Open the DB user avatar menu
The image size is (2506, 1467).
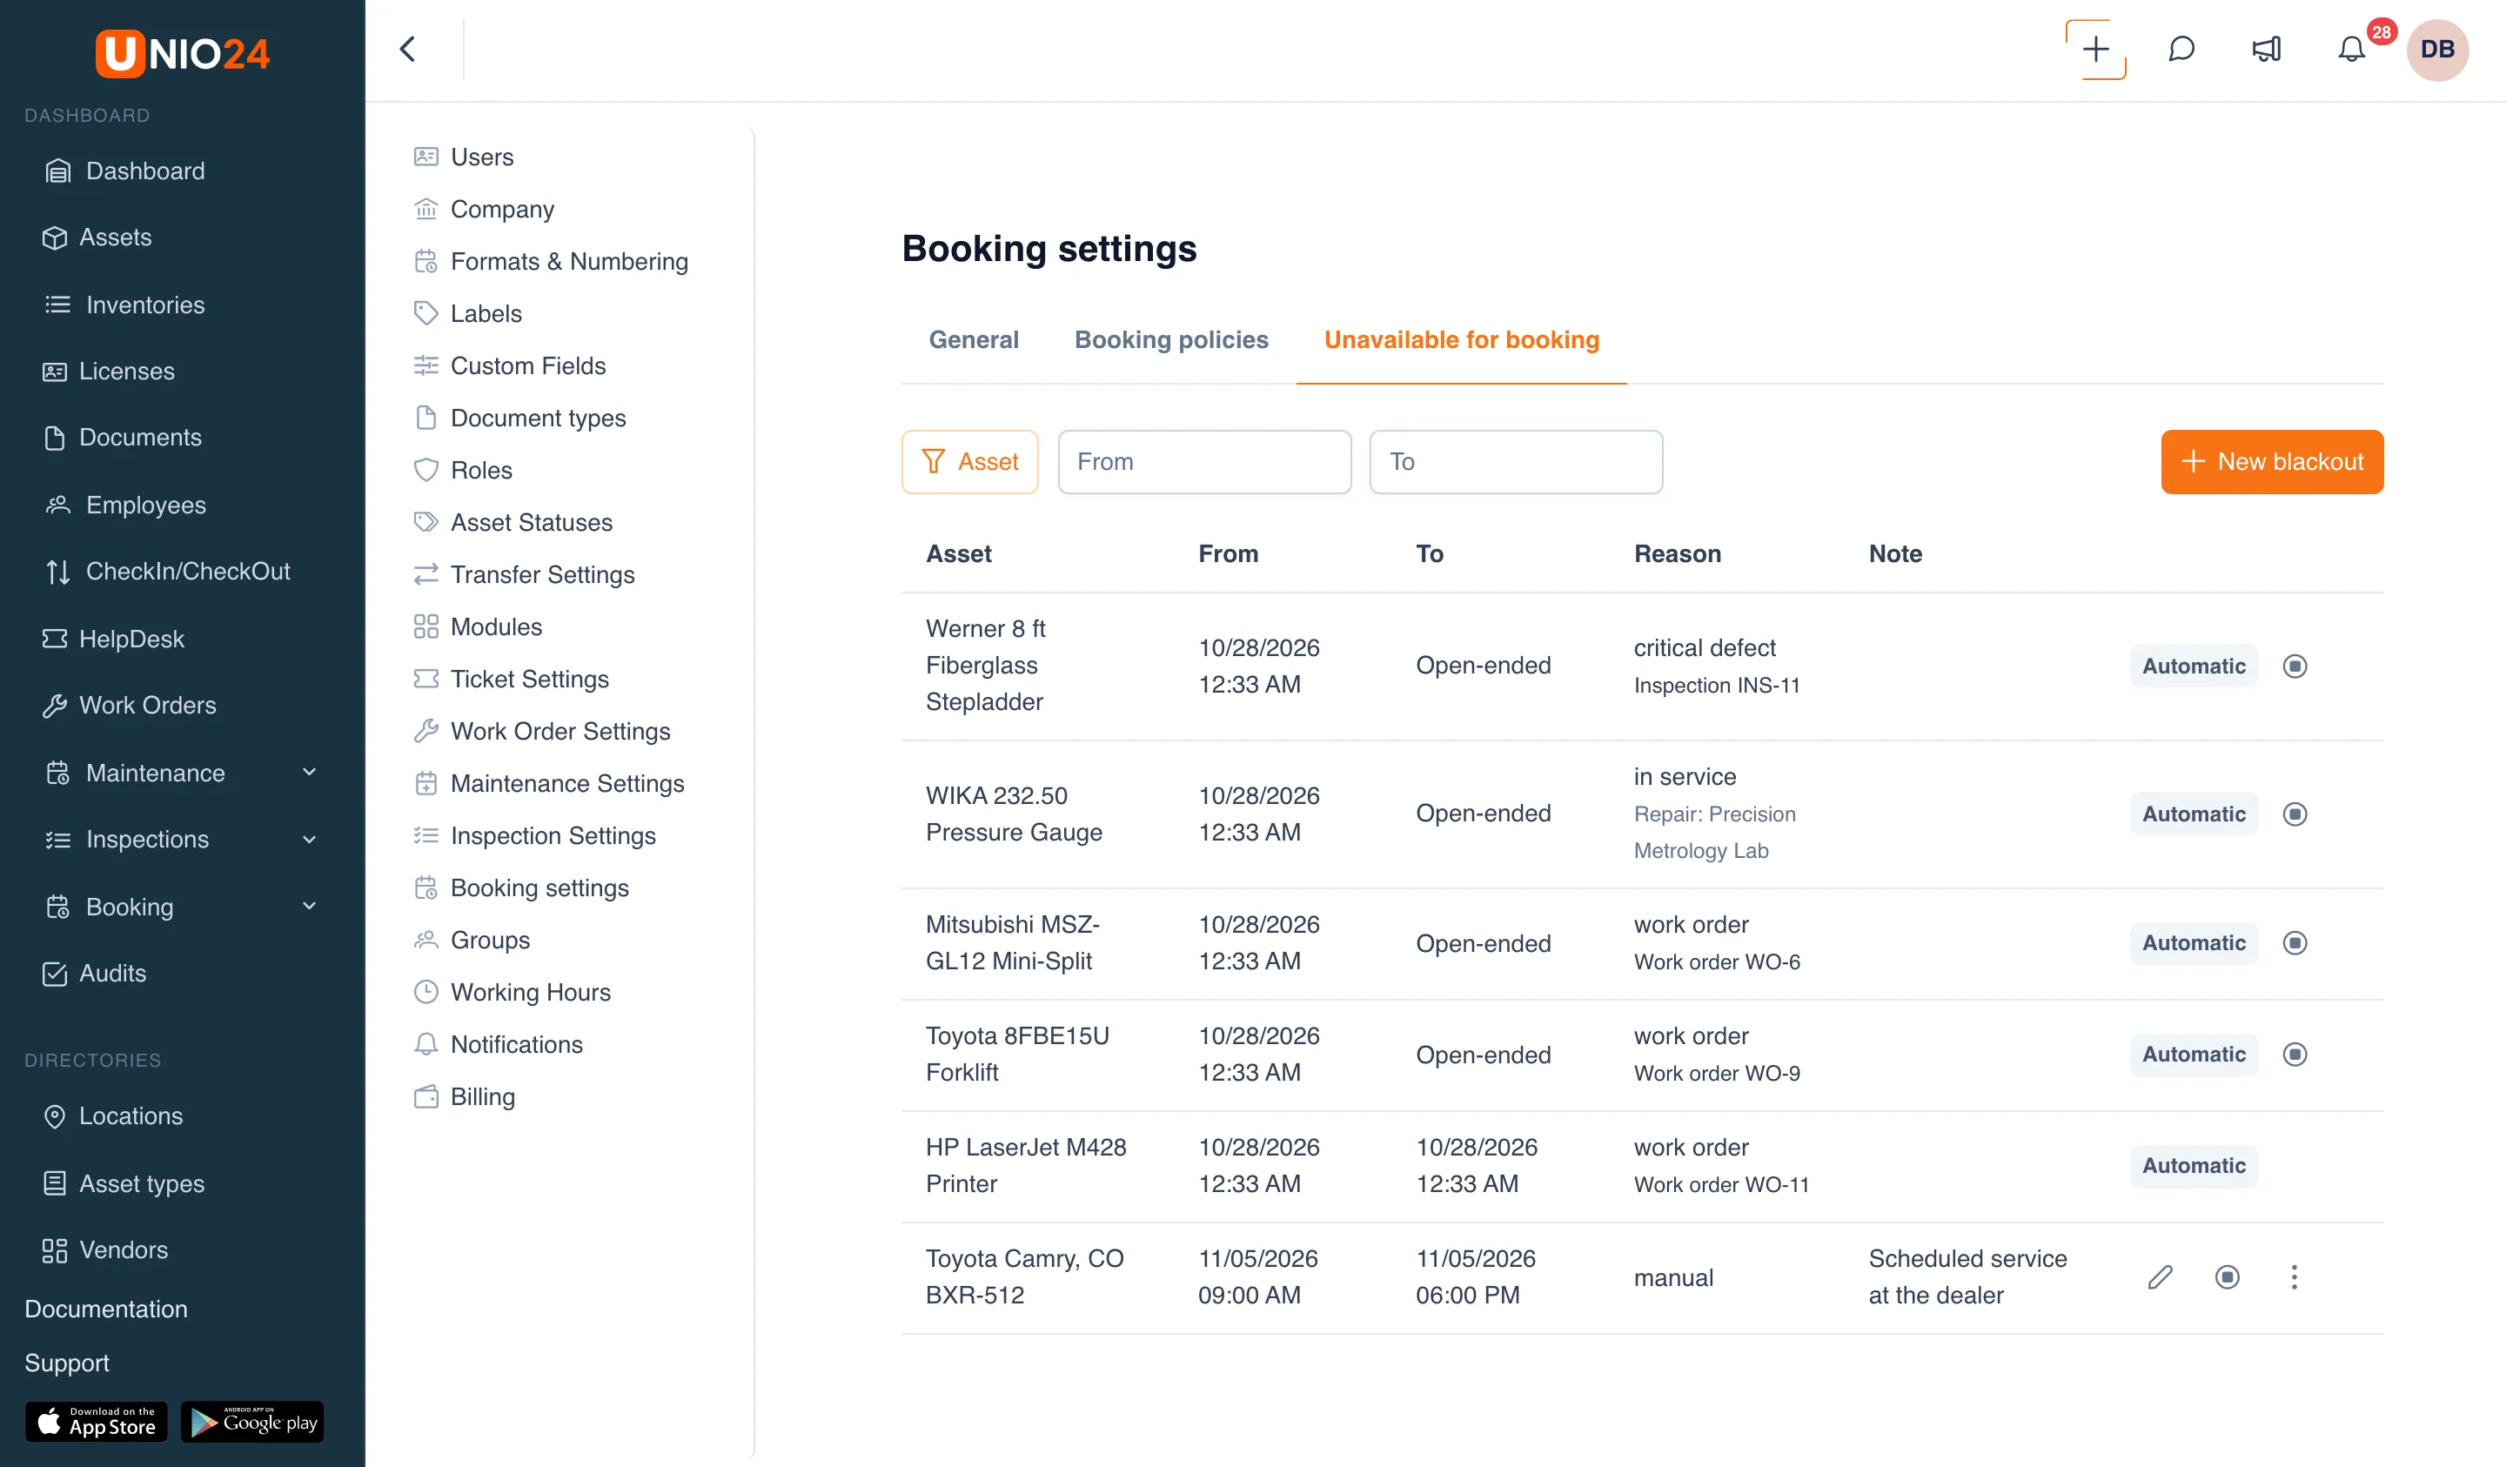click(x=2437, y=50)
